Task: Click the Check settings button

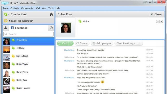Action: click(x=129, y=43)
